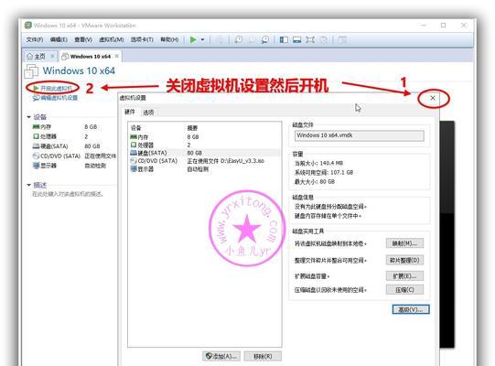Open the 文件(F) menu
Image resolution: width=495 pixels, height=366 pixels.
pyautogui.click(x=35, y=39)
